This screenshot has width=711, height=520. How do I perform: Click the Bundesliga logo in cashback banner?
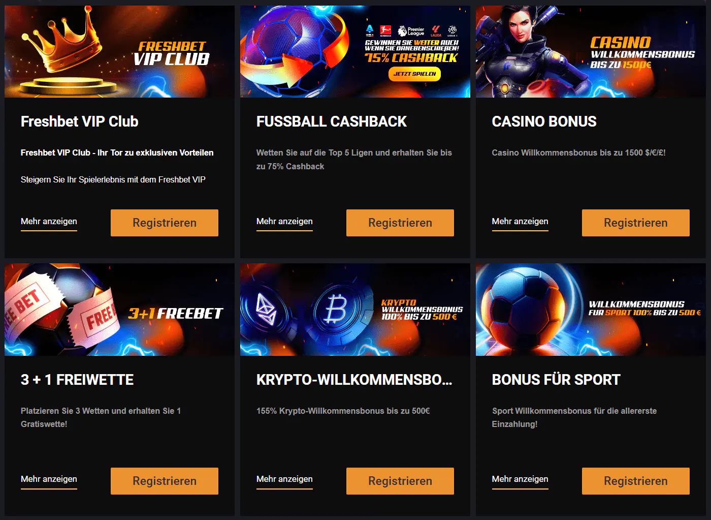(x=385, y=31)
